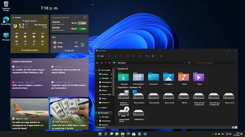
Task: Open headline about DNU para comprar vacunas
Action: pos(28,71)
